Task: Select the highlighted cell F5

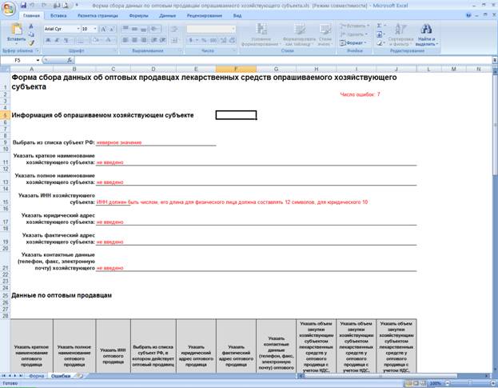Action: 236,115
